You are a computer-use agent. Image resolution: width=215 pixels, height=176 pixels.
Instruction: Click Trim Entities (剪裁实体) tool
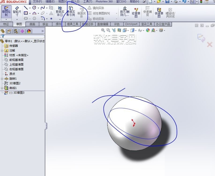(60, 11)
